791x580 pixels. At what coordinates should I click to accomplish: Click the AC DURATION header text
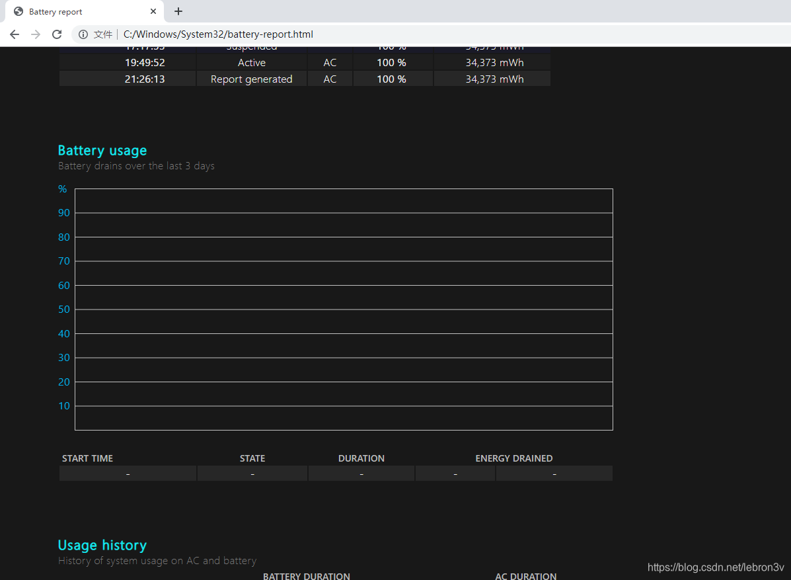tap(525, 576)
